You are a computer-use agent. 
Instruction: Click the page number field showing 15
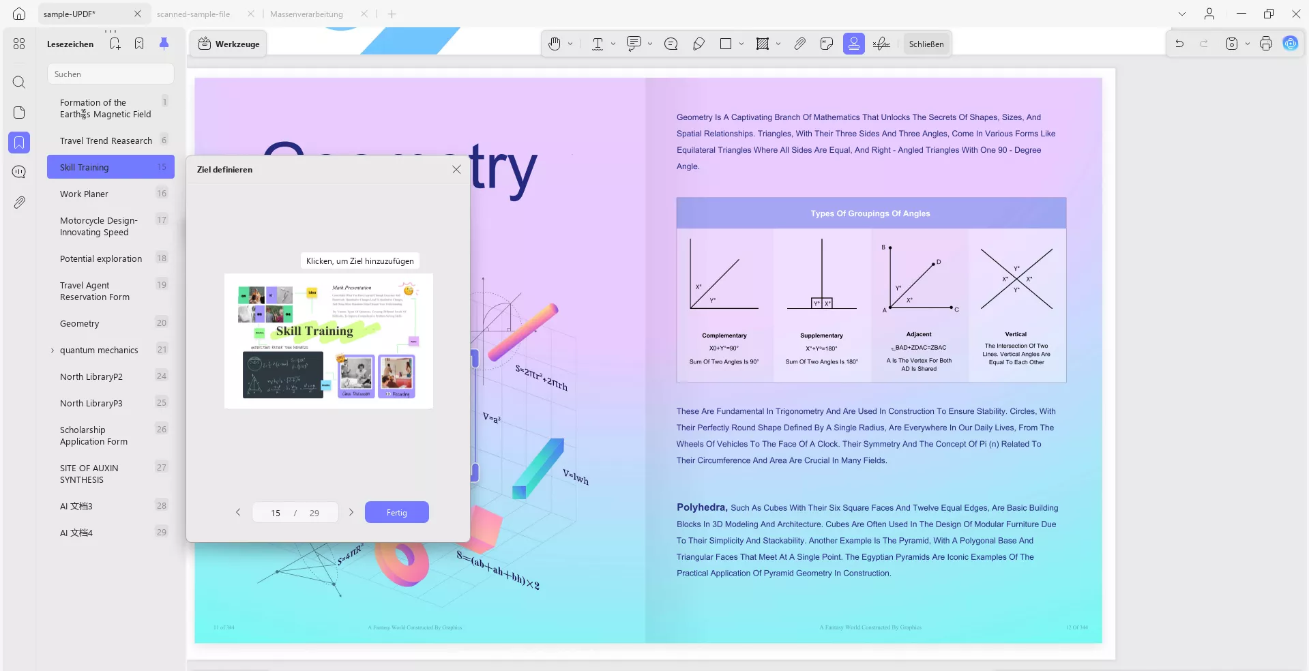[x=276, y=513]
